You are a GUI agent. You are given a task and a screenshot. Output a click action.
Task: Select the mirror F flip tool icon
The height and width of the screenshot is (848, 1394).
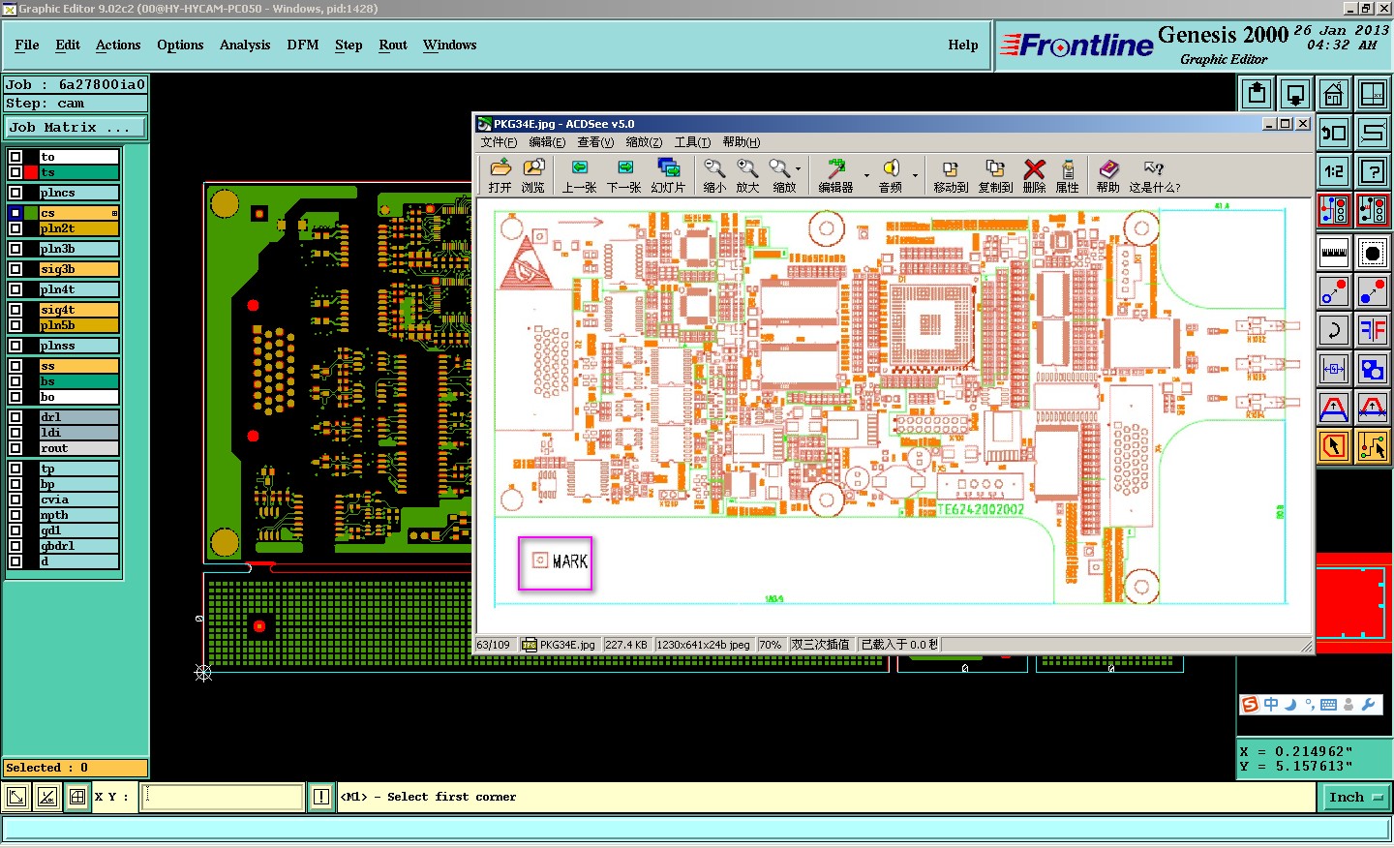(x=1372, y=330)
